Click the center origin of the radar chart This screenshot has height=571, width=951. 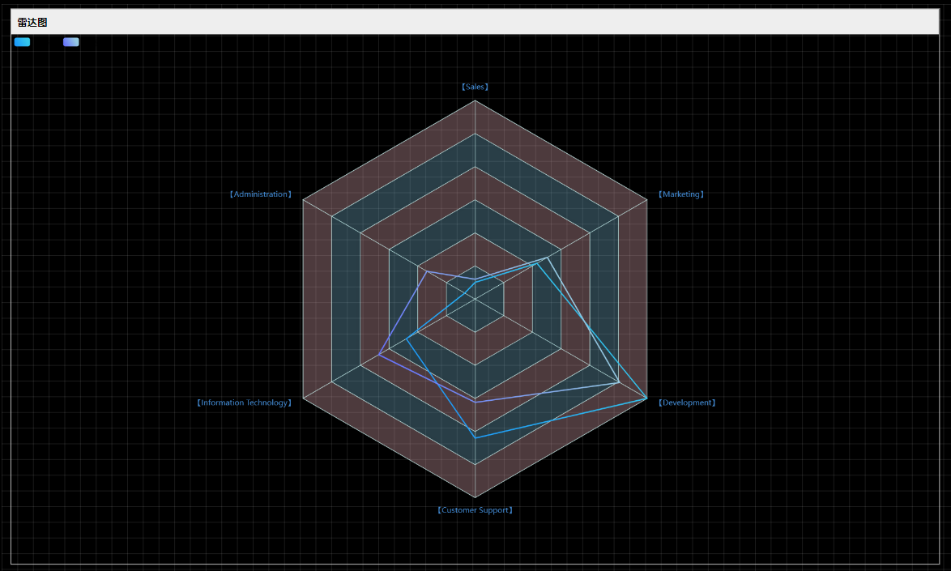(x=475, y=299)
